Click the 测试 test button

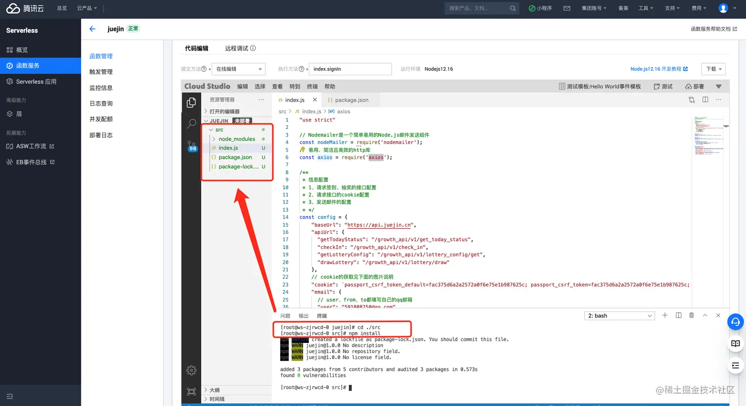[663, 86]
